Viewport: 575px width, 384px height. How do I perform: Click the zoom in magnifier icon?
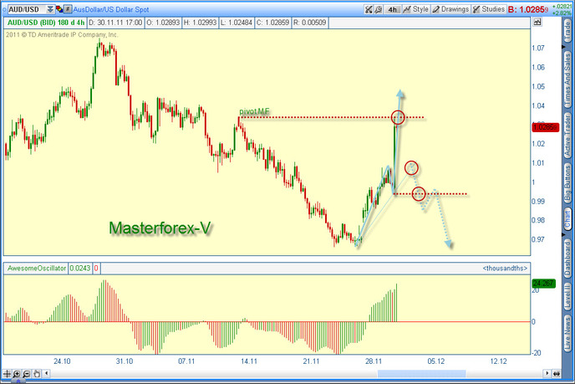(x=17, y=374)
